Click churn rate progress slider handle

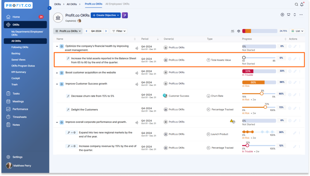(x=262, y=93)
